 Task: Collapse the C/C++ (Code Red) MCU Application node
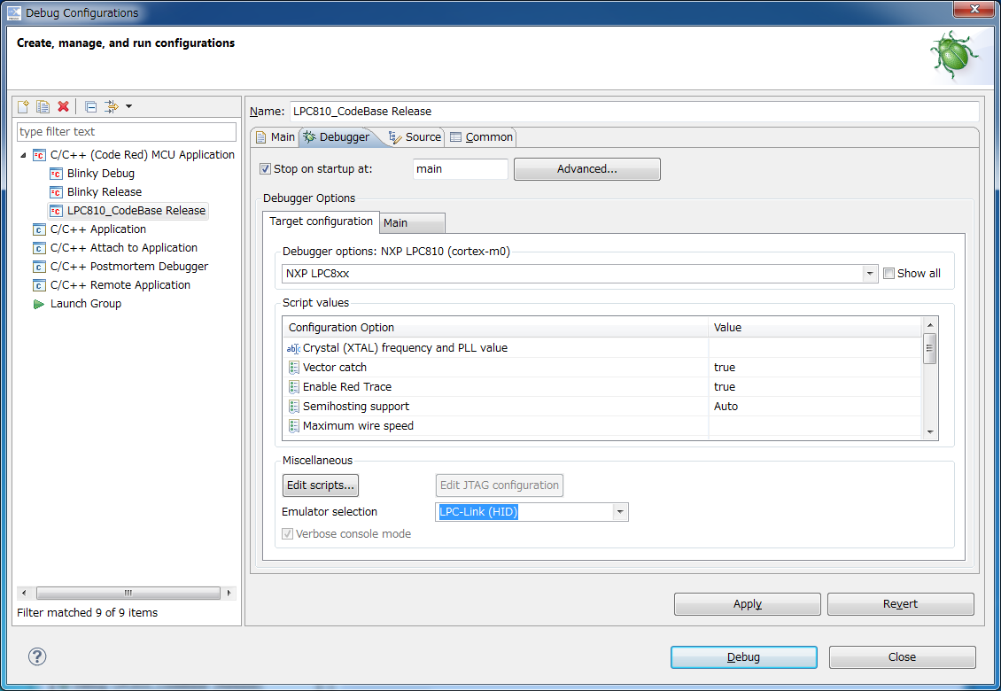coord(24,155)
